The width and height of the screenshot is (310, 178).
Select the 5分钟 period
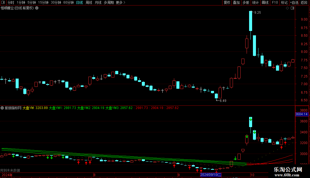point(32,2)
